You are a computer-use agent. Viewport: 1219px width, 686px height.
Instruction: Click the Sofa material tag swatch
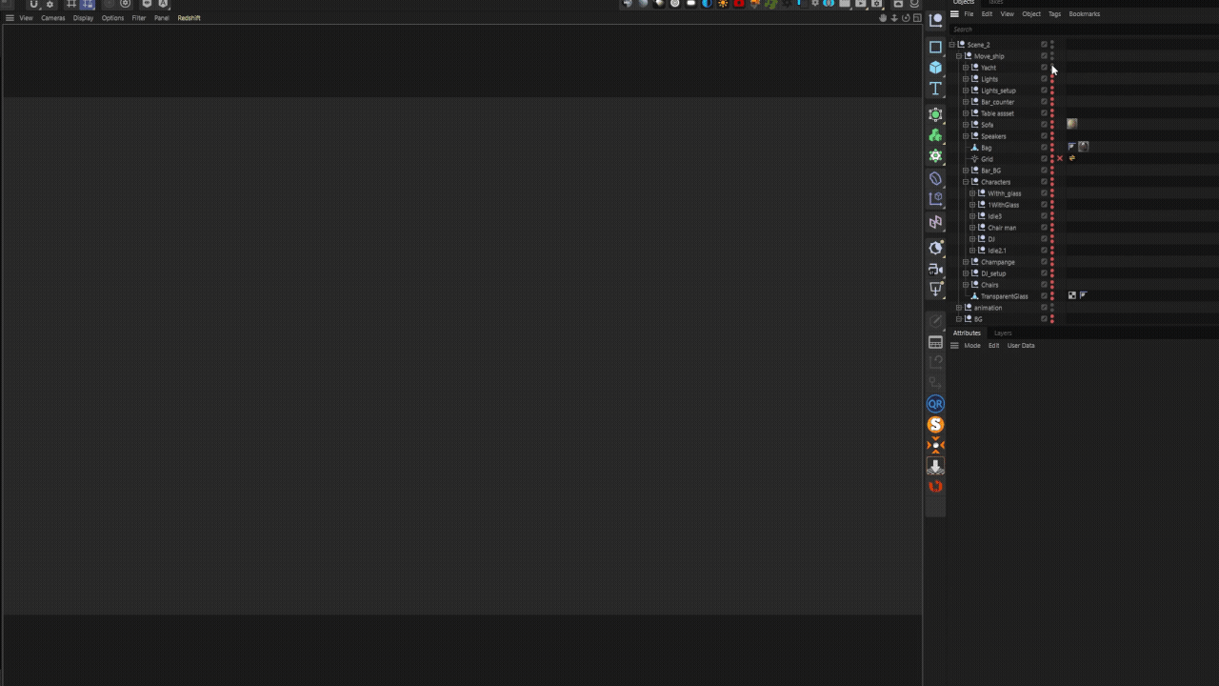pos(1071,124)
